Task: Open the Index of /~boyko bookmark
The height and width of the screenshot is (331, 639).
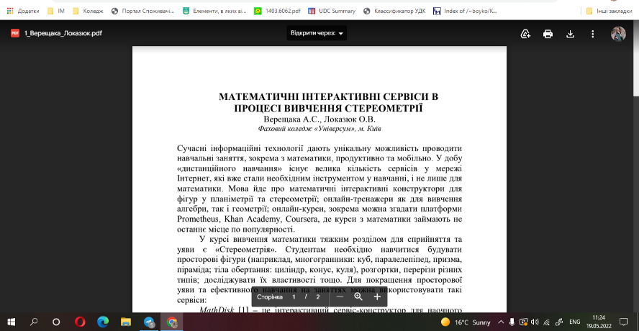Action: click(x=466, y=11)
